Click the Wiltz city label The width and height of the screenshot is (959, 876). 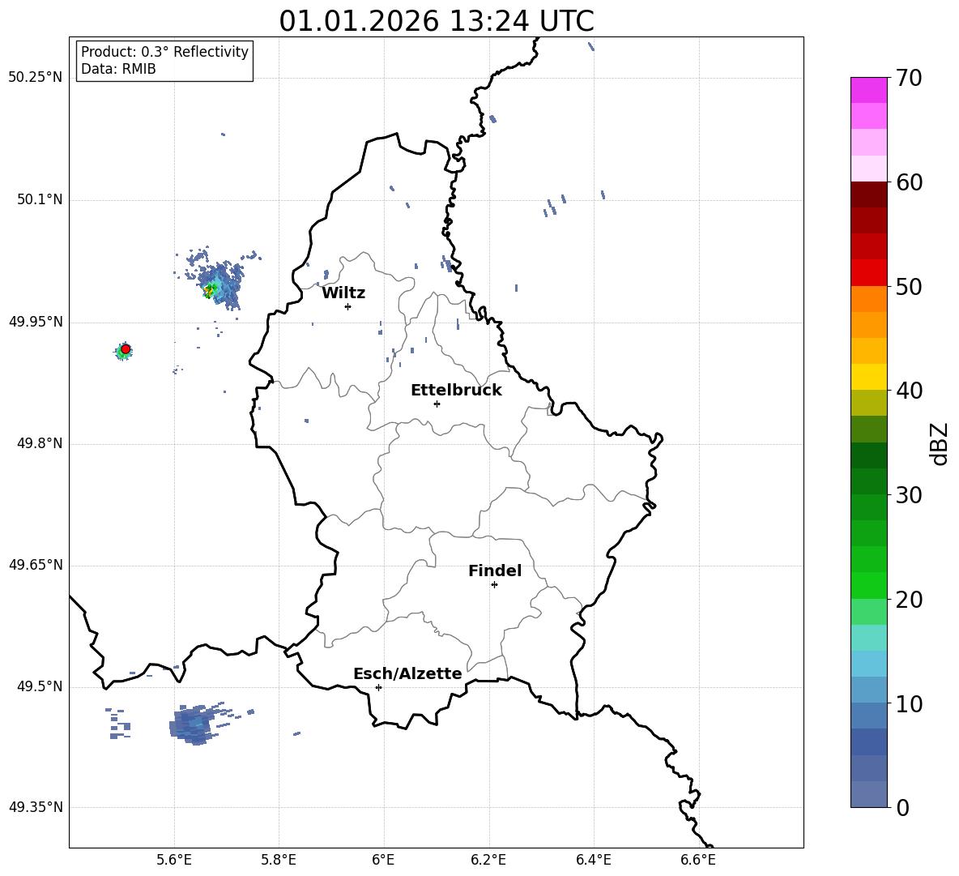click(343, 293)
